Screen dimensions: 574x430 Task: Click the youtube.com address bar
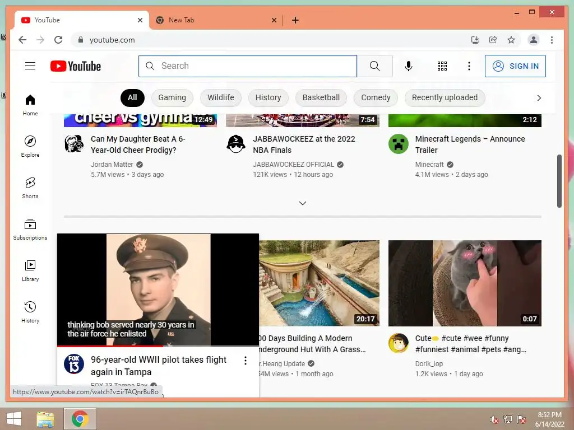pos(271,40)
